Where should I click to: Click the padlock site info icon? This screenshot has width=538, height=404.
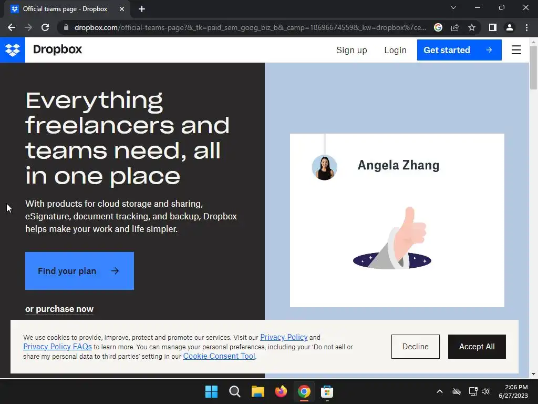(x=66, y=27)
